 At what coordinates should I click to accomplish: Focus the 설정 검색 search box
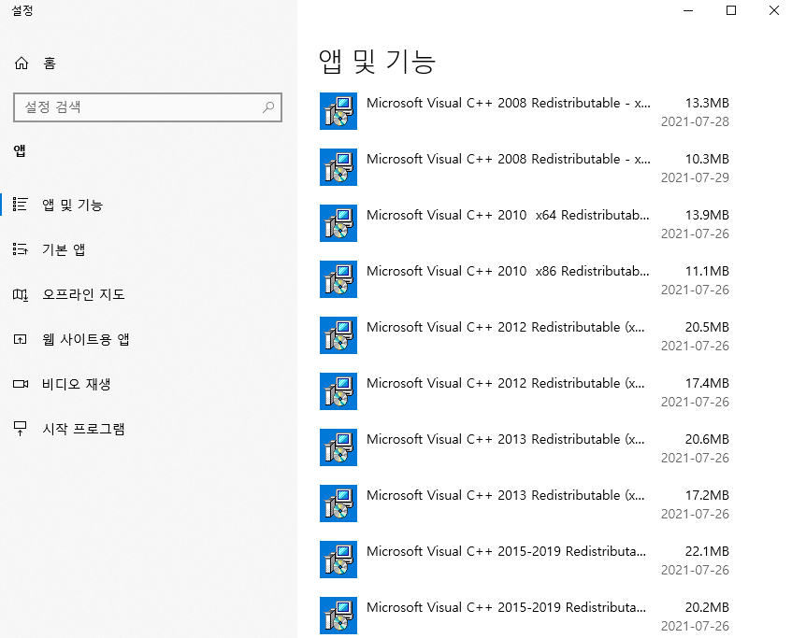pos(148,107)
